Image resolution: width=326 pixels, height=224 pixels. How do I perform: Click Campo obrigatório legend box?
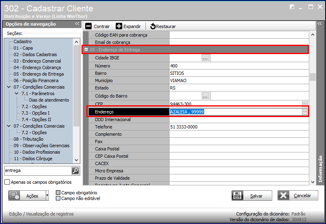coord(58,193)
